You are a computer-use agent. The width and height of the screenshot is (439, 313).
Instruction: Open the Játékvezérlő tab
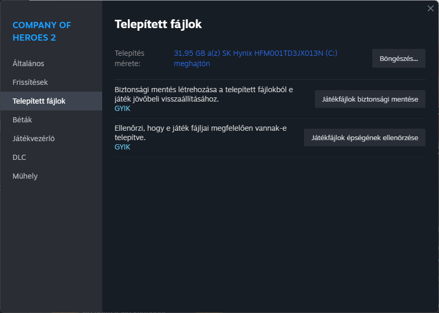(33, 139)
